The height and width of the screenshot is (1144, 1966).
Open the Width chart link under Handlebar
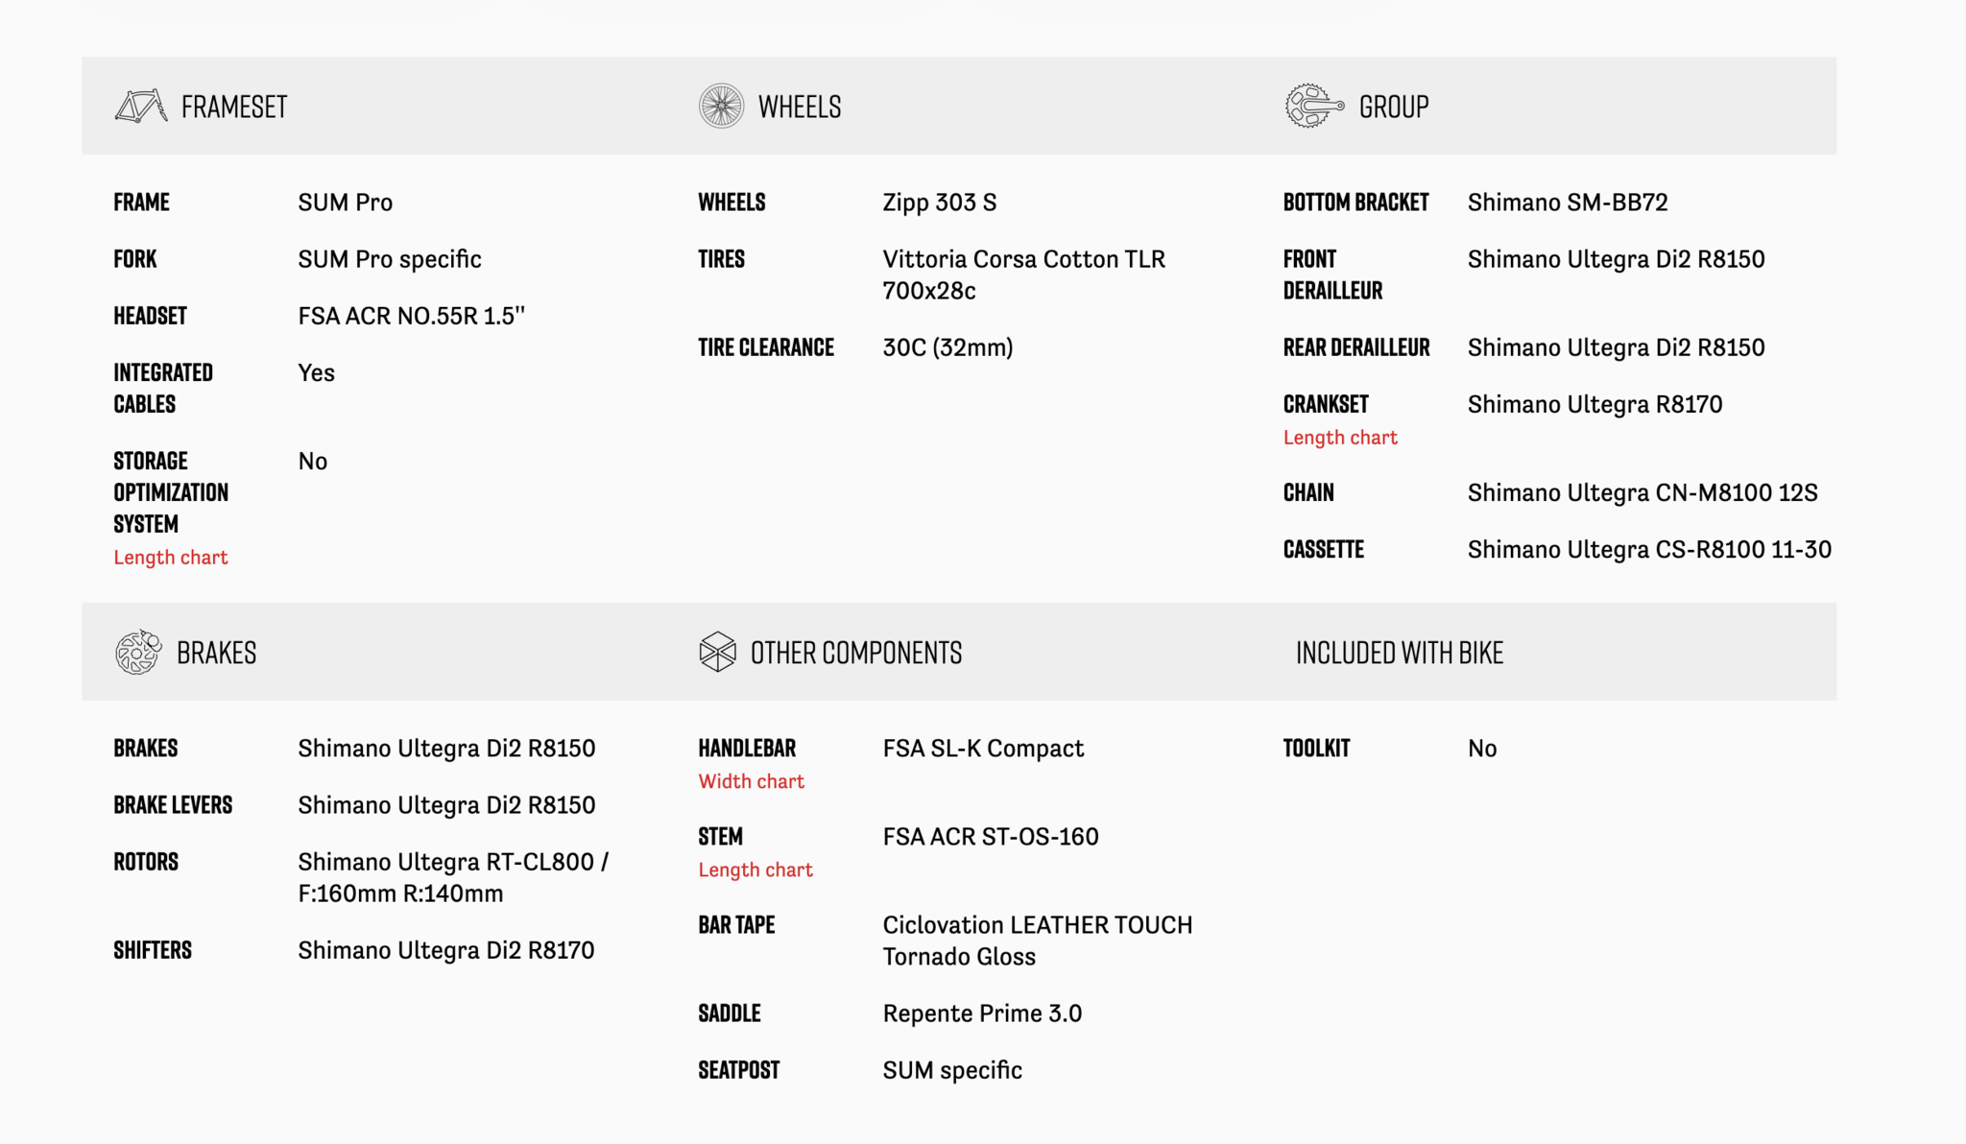pyautogui.click(x=752, y=781)
